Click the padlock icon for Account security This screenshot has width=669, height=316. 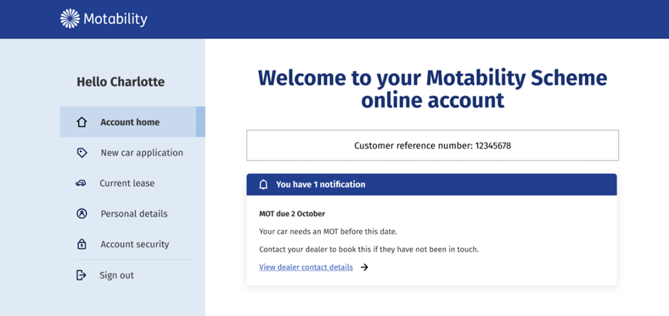[x=82, y=244]
